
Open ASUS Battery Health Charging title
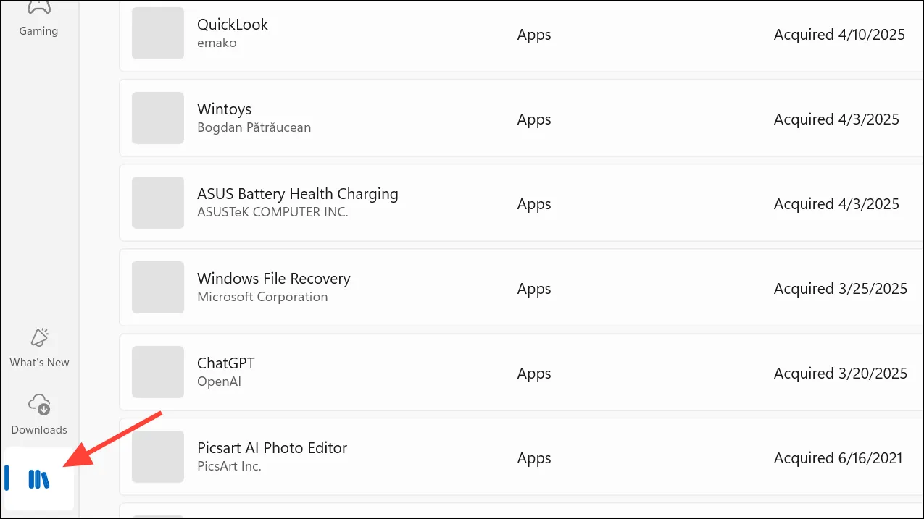(x=298, y=194)
